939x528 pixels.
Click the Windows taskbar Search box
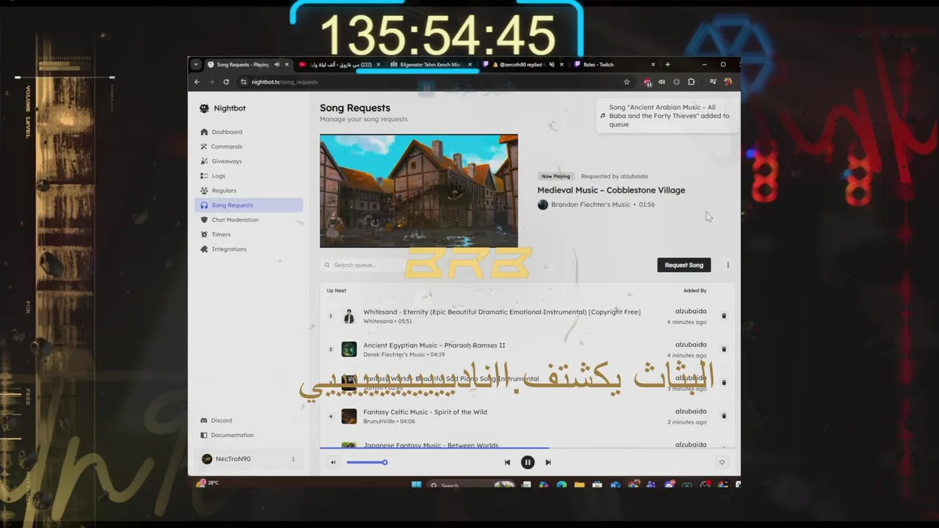tap(469, 485)
